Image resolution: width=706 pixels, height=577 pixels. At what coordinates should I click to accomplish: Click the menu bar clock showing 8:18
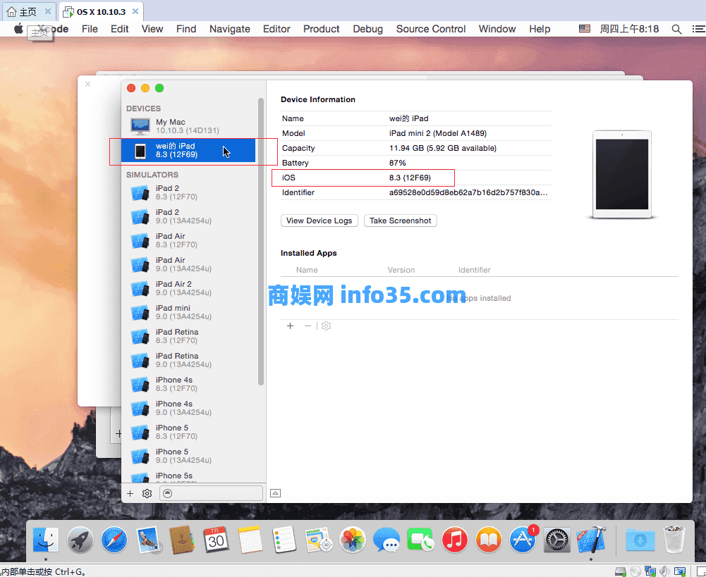[629, 29]
